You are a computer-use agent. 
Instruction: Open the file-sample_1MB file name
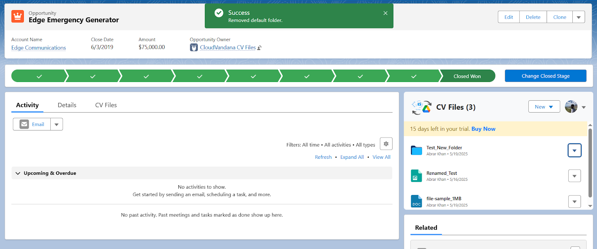pyautogui.click(x=444, y=199)
